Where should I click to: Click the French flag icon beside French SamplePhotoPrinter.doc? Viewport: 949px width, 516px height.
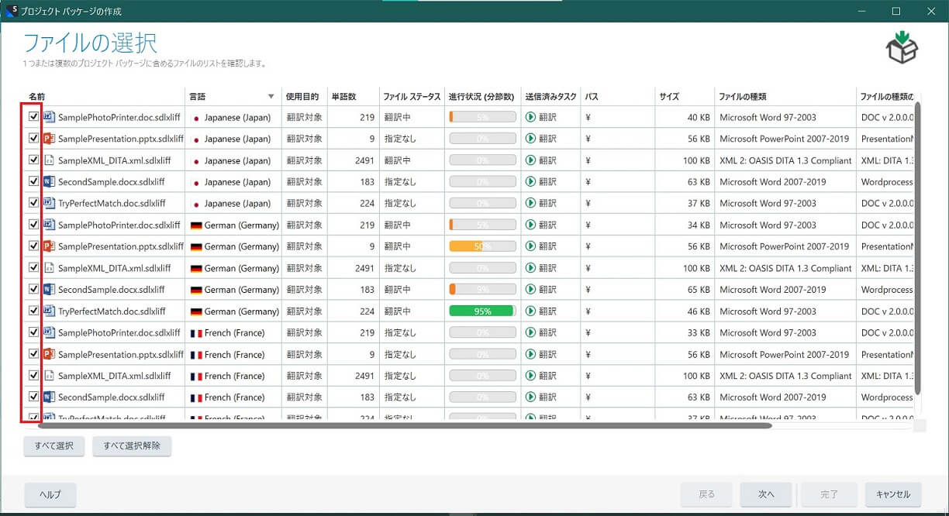coord(195,333)
